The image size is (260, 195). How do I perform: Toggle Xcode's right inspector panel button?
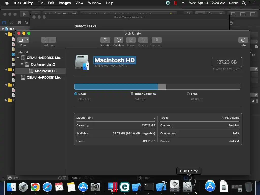pyautogui.click(x=253, y=14)
